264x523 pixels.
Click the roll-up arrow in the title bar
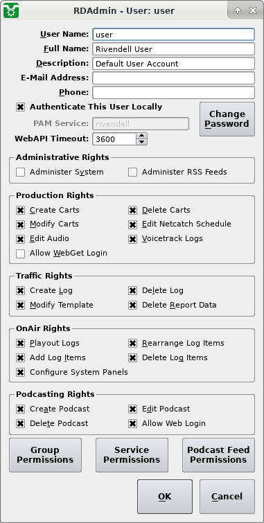click(x=238, y=10)
